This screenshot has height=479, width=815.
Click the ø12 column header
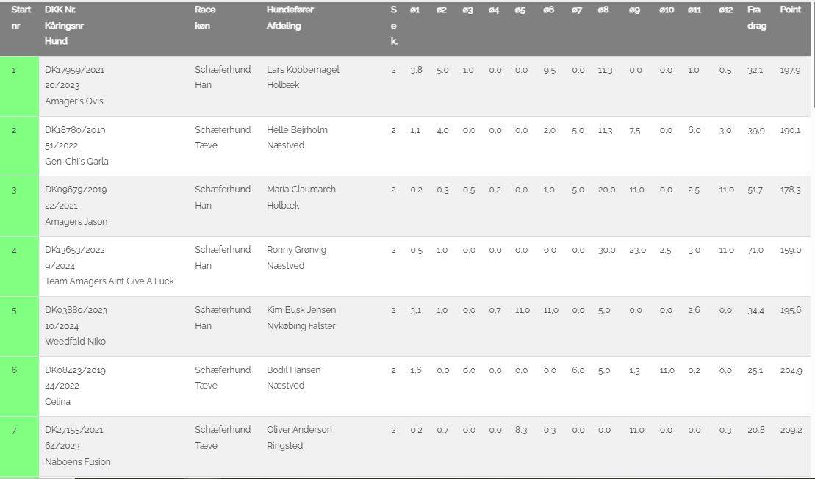(725, 10)
